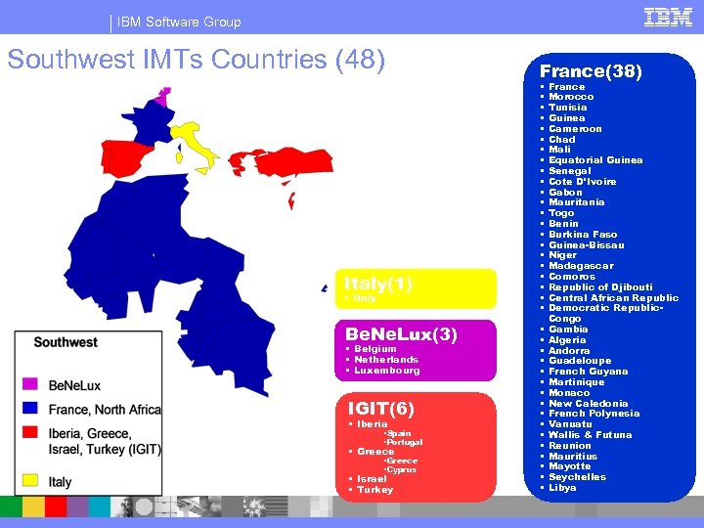Click 'Algeria' in the France list

coord(567,340)
